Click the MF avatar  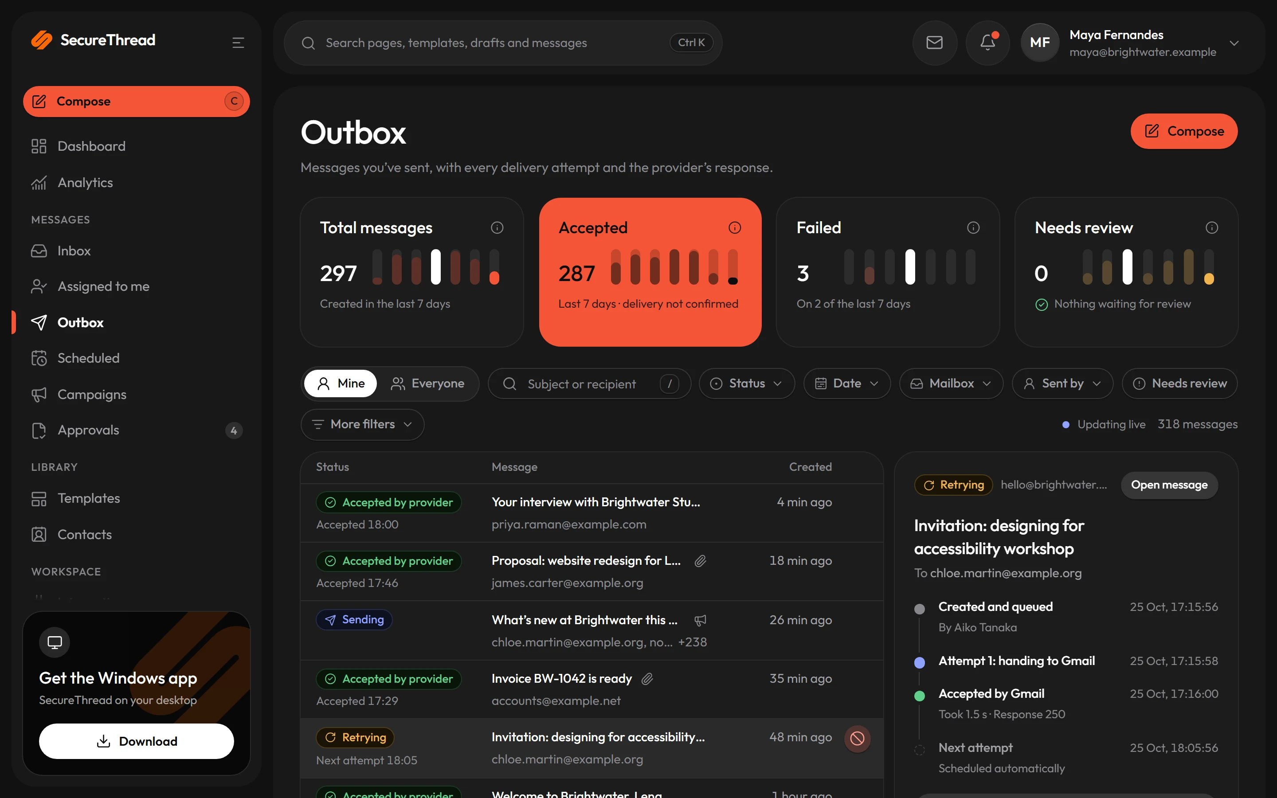pos(1039,43)
